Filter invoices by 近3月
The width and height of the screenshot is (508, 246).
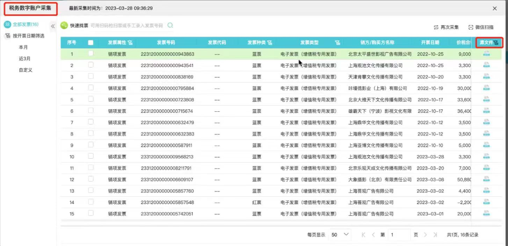click(x=24, y=59)
